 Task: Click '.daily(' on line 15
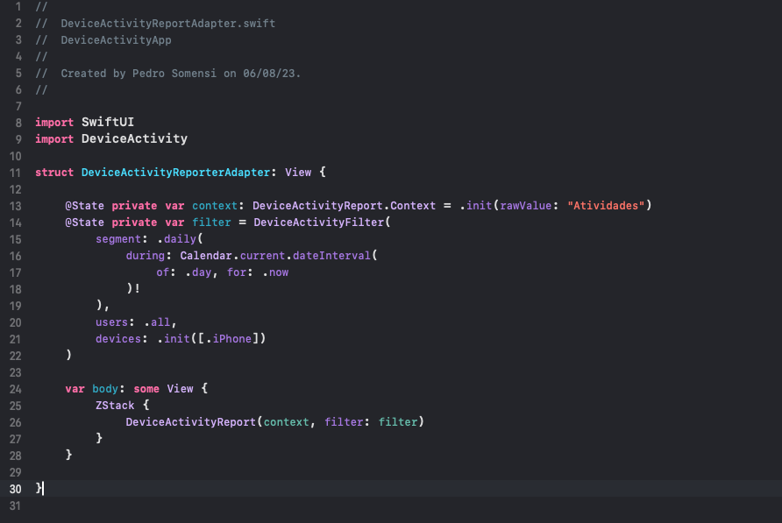point(180,239)
